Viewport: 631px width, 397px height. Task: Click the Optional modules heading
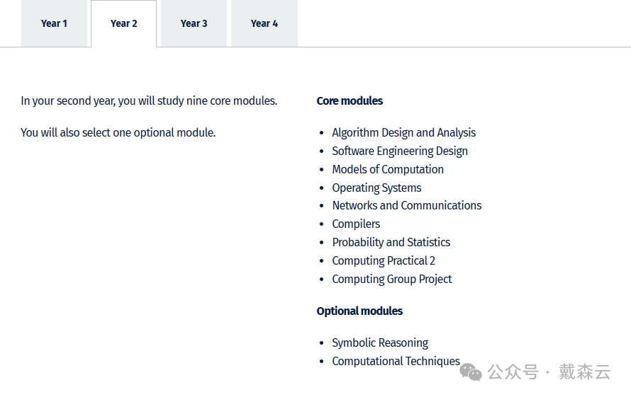[359, 311]
